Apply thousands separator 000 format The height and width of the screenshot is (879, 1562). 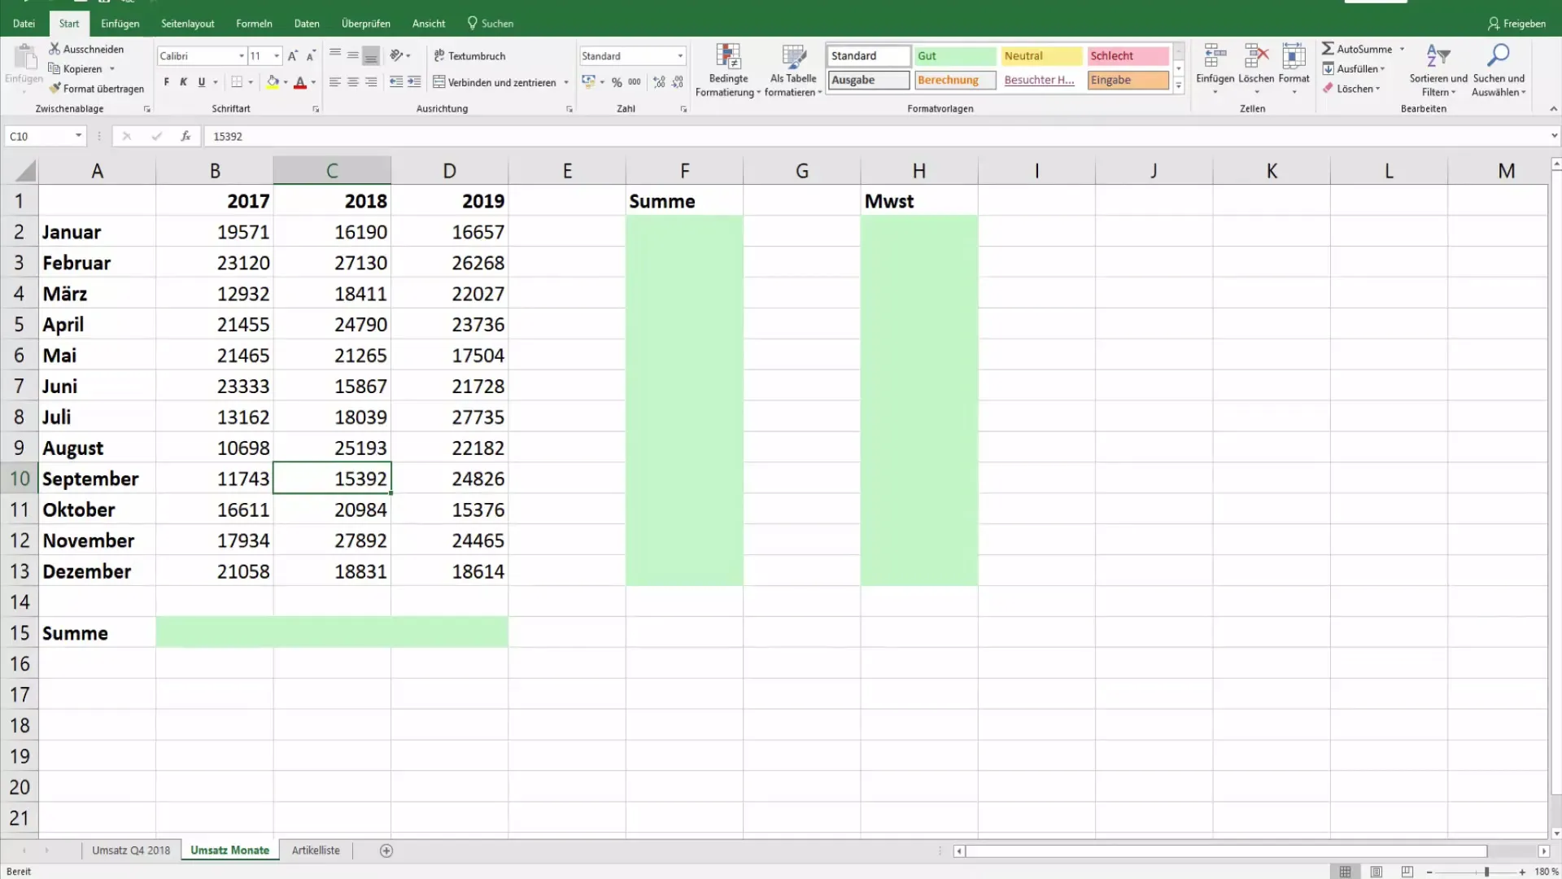pyautogui.click(x=635, y=81)
